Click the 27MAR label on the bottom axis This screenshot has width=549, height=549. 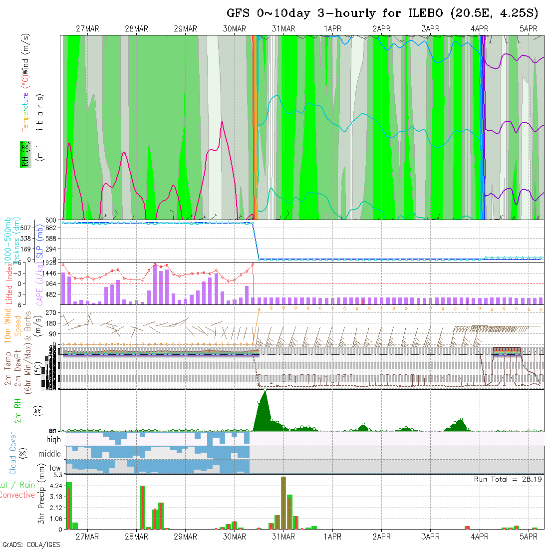coord(87,537)
